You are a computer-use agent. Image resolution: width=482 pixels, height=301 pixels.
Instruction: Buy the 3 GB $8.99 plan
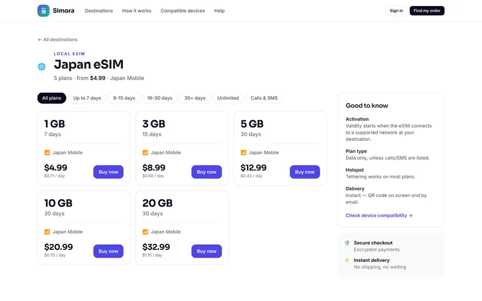[207, 172]
